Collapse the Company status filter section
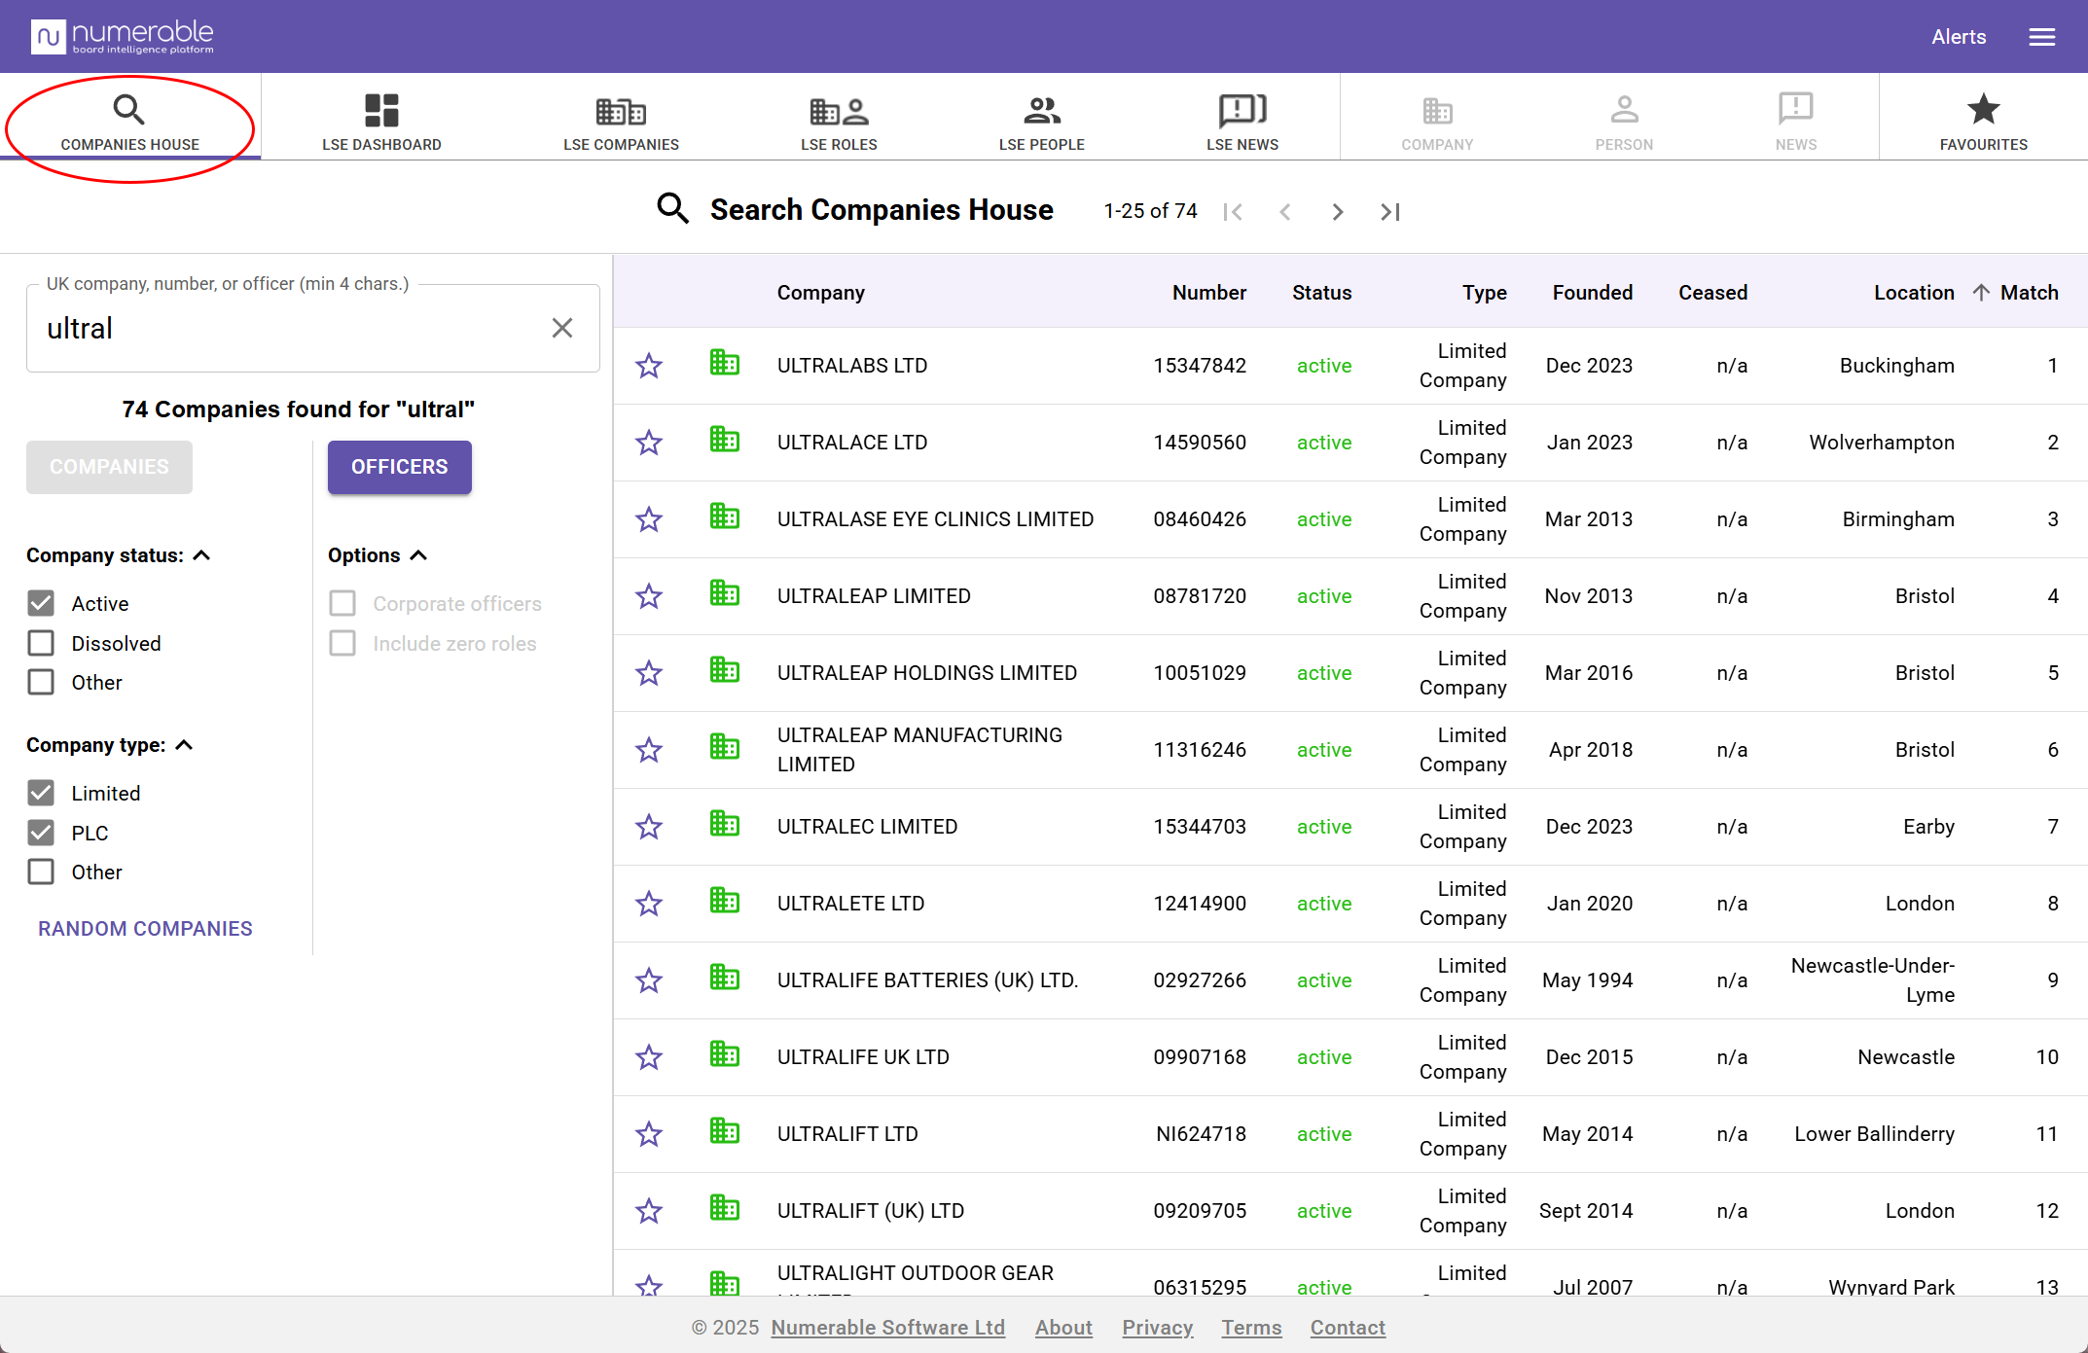Viewport: 2088px width, 1353px height. point(201,554)
